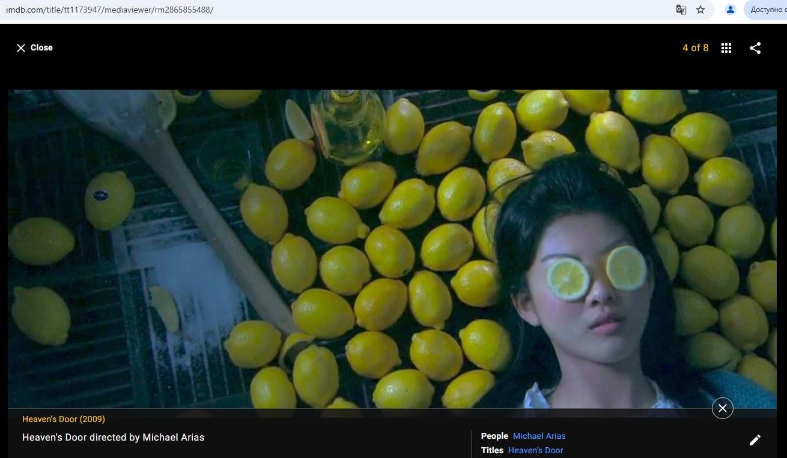Viewport: 787px width, 458px height.
Task: Click the lemon still image
Action: (x=392, y=249)
